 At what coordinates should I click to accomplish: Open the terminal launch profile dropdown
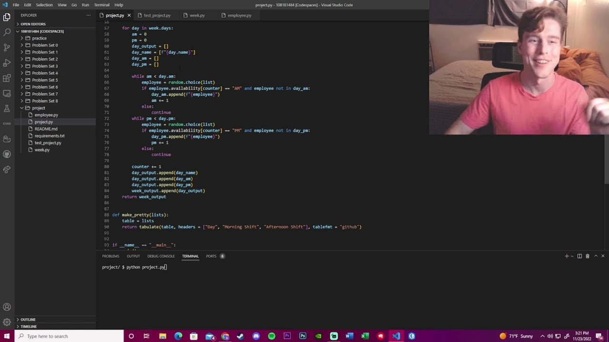click(x=571, y=256)
